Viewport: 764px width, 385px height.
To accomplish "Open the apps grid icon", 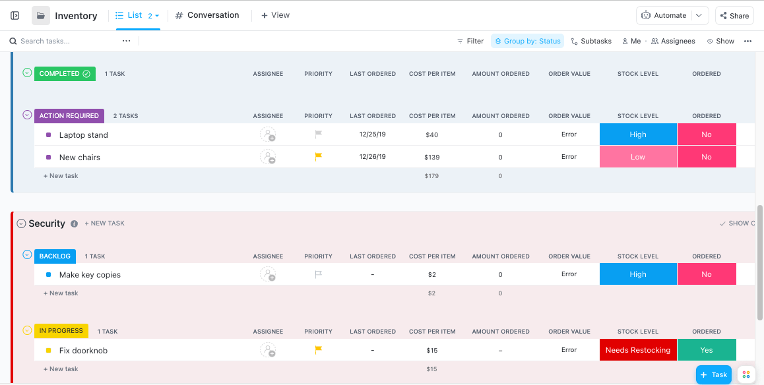I will pos(746,374).
